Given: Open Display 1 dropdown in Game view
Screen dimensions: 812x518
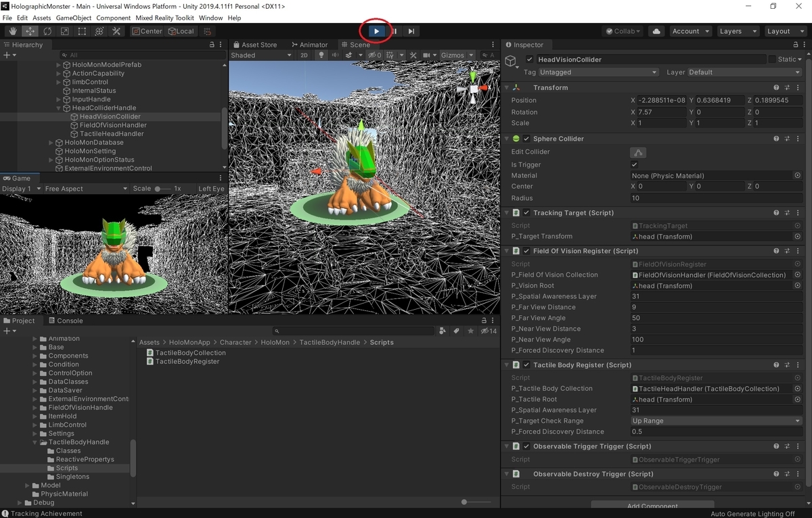Looking at the screenshot, I should [x=22, y=189].
